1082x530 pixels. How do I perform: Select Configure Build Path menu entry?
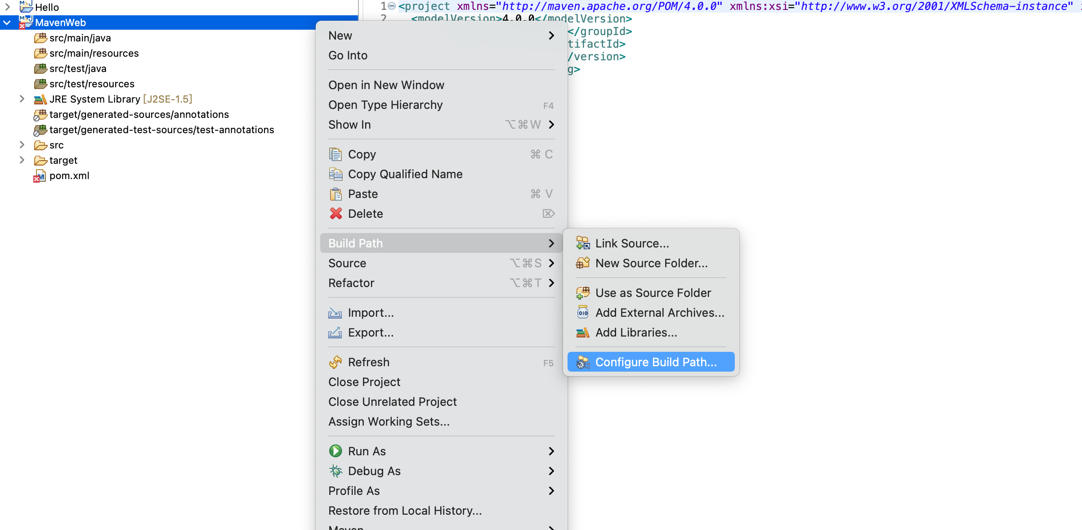656,362
